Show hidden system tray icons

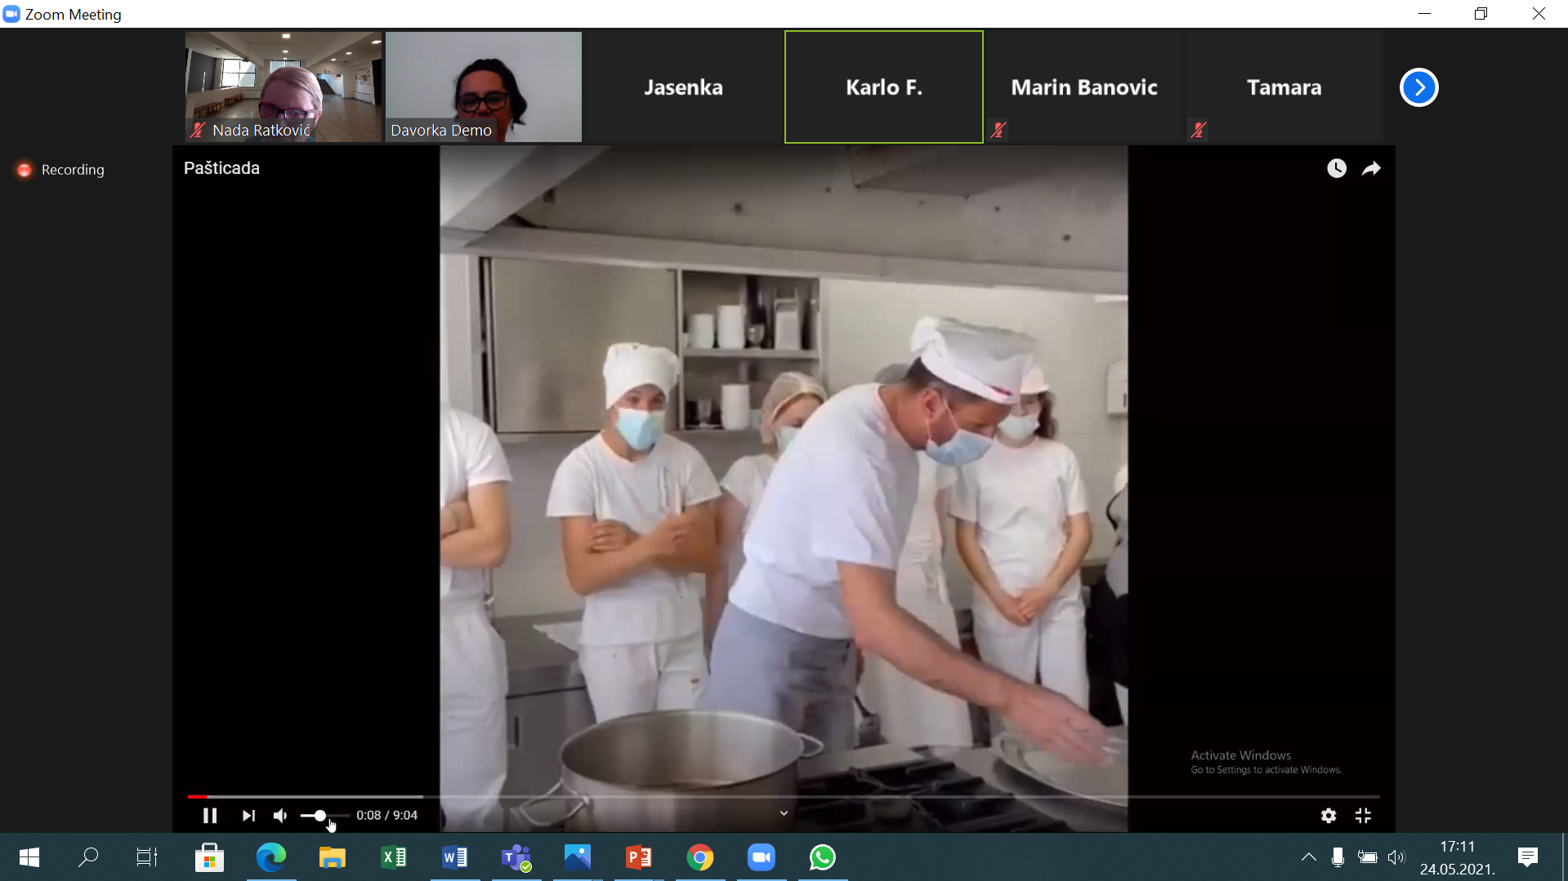click(x=1308, y=857)
